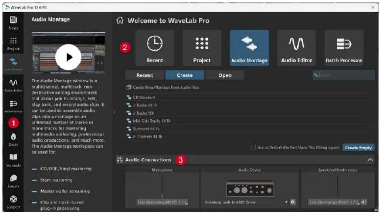This screenshot has width=380, height=213.
Task: Switch to the Recent tab
Action: click(x=144, y=75)
